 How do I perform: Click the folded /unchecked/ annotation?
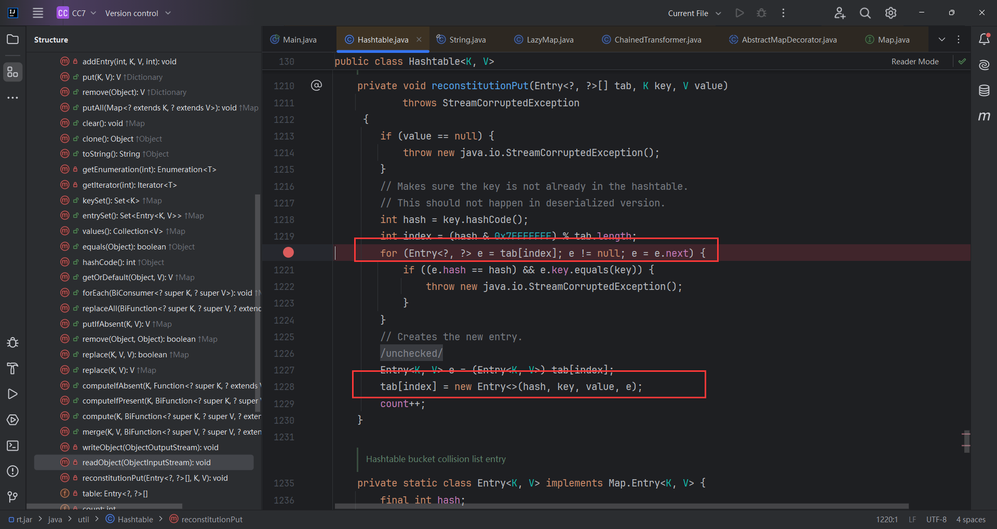(411, 353)
